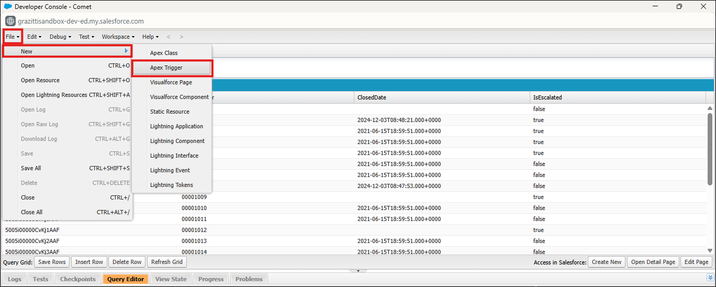Click the Salesforce cloud logo icon
This screenshot has width=716, height=287.
pyautogui.click(x=8, y=6)
